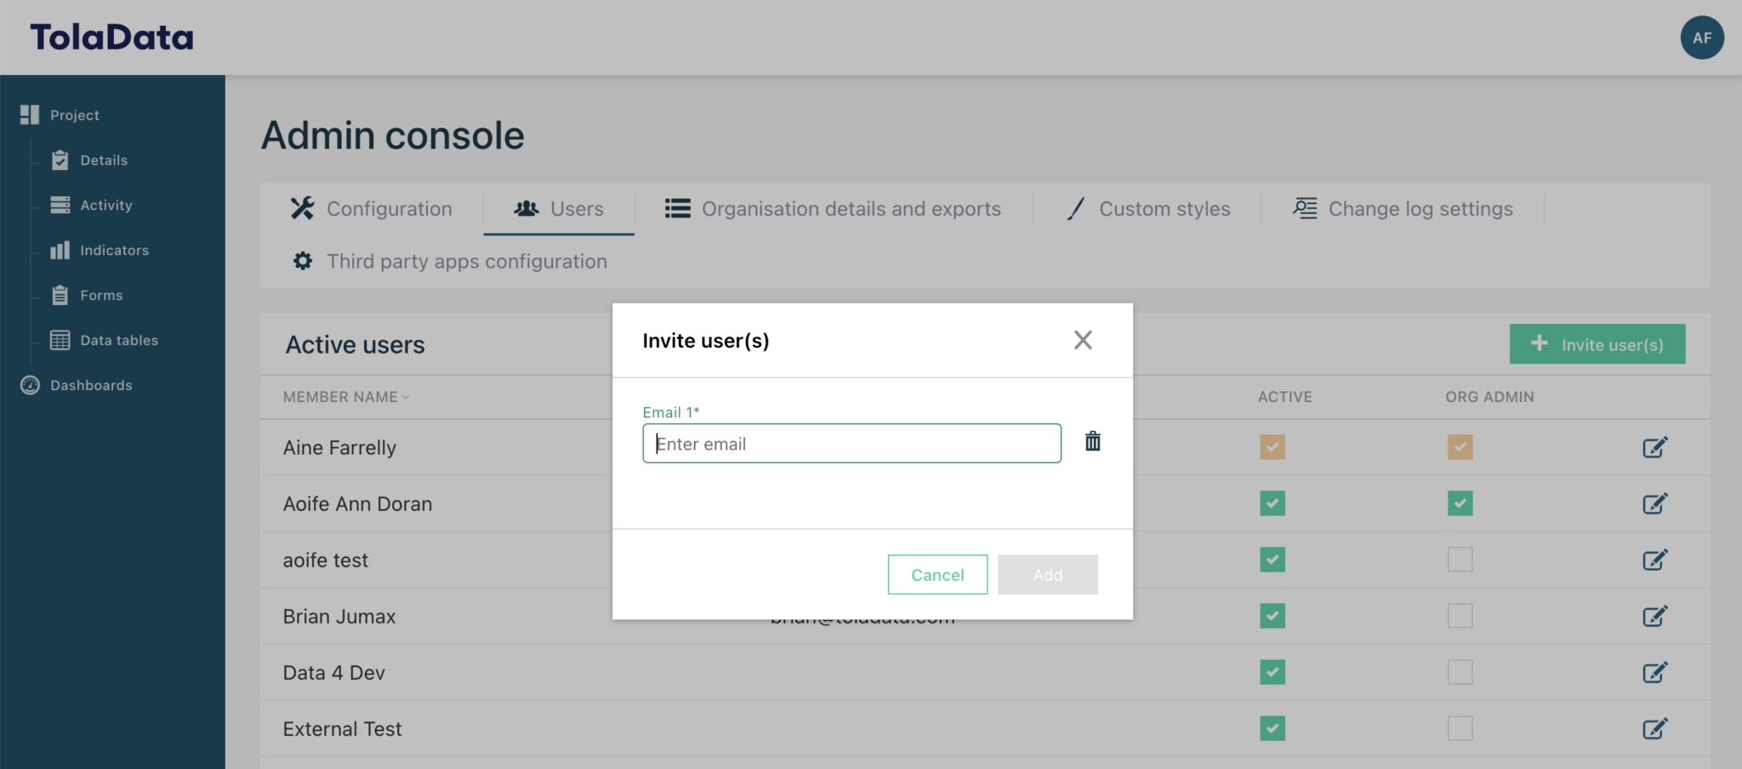Screen dimensions: 1742x769
Task: Select the Aine Farrelly member name
Action: click(x=339, y=448)
